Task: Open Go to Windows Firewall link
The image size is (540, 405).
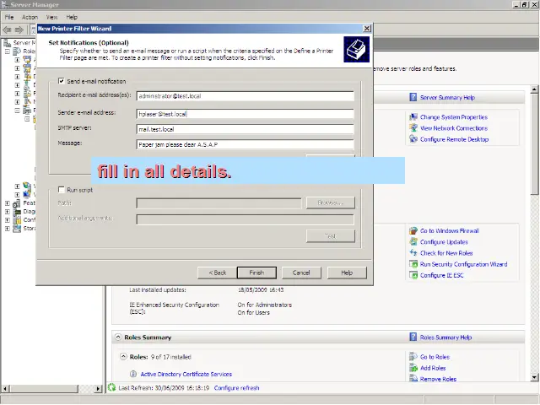Action: pos(450,230)
